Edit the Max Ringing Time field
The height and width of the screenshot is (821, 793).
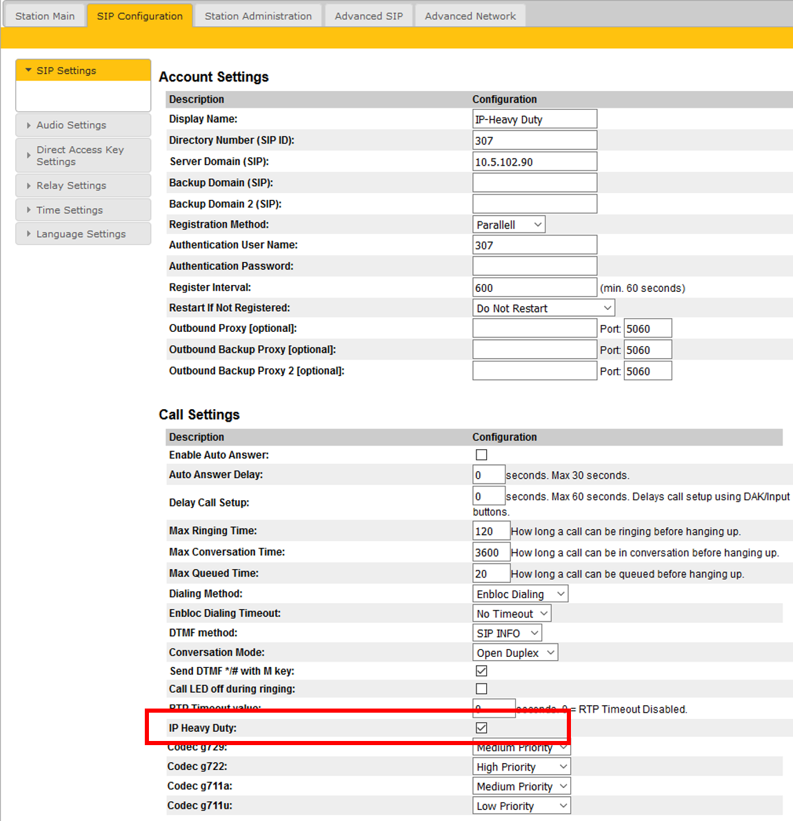[492, 531]
